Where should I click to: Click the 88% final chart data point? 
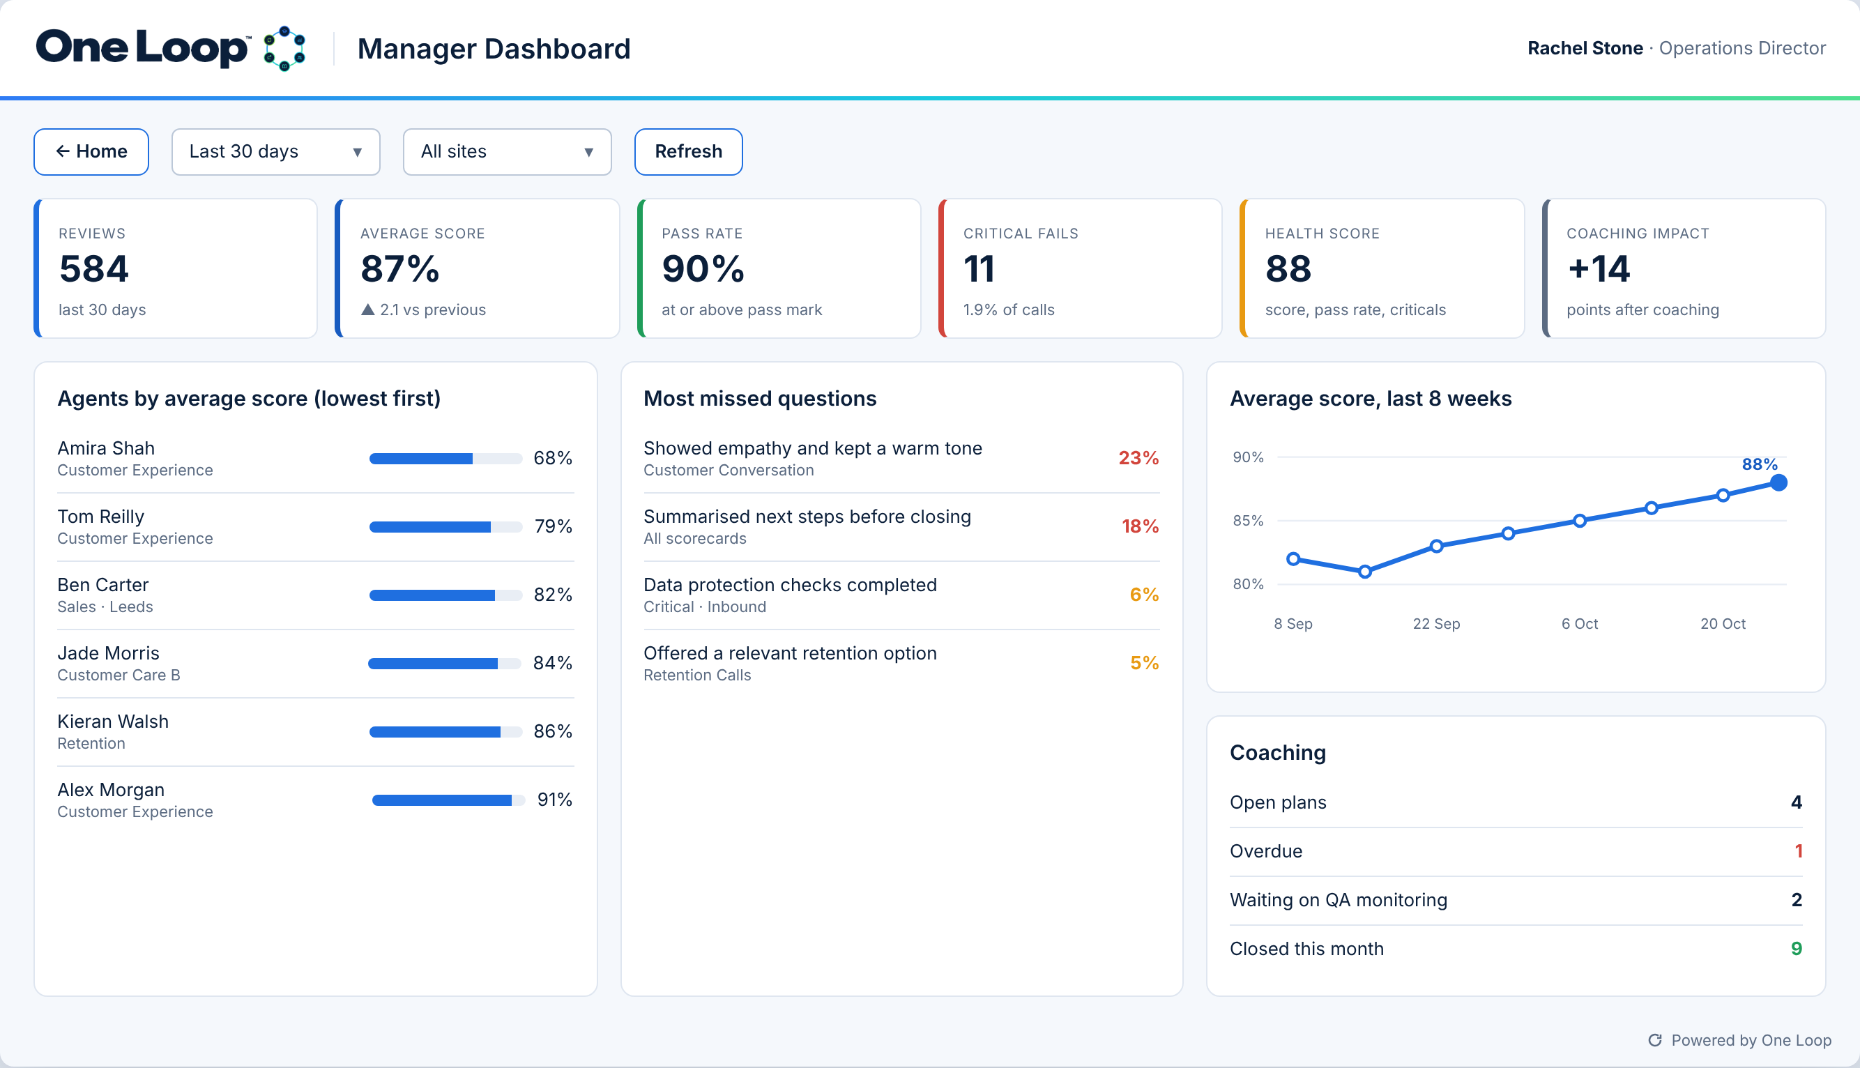[x=1778, y=482]
